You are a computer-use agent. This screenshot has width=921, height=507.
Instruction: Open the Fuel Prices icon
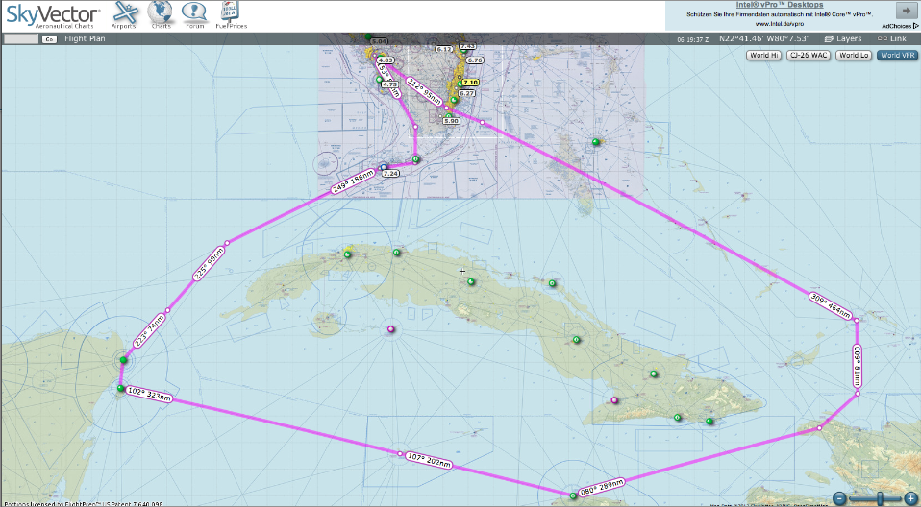232,14
